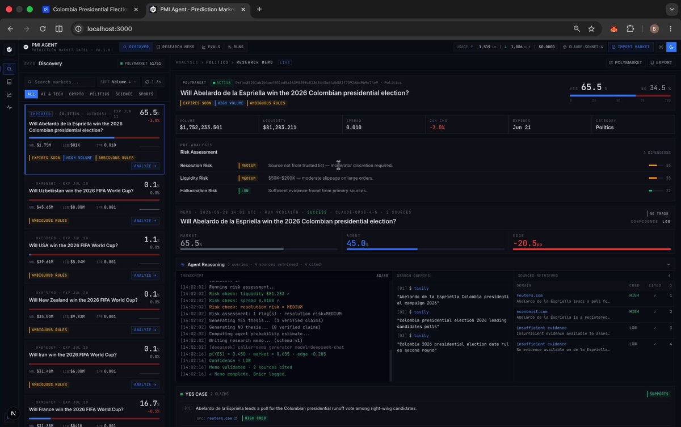
Task: Click the refresh 1.3s button
Action: 153,82
